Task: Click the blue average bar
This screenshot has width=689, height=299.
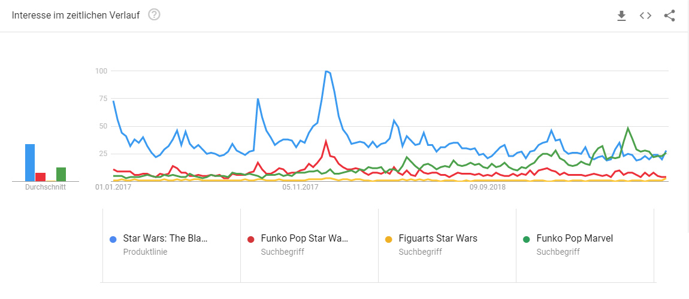Action: tap(30, 163)
